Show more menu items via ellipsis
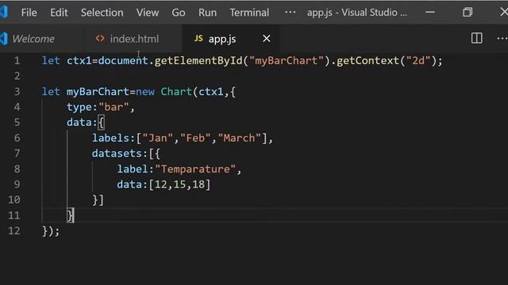Viewport: 508px width, 285px height. pyautogui.click(x=290, y=13)
